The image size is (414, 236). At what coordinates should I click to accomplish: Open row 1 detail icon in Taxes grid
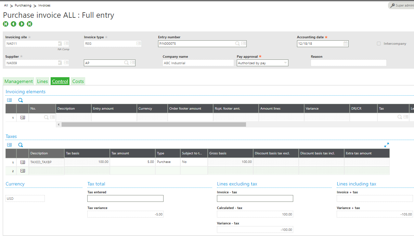point(22,162)
